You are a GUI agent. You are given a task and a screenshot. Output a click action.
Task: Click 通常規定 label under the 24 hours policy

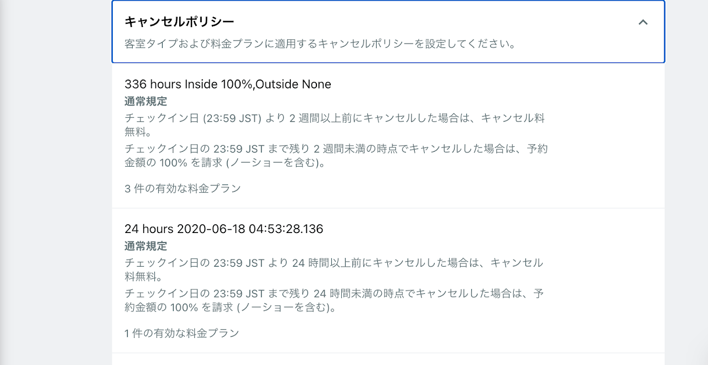coord(145,246)
